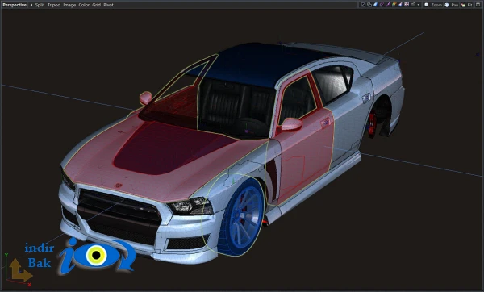Click the wireframe outline shading icon
The image size is (484, 292).
tap(369, 5)
